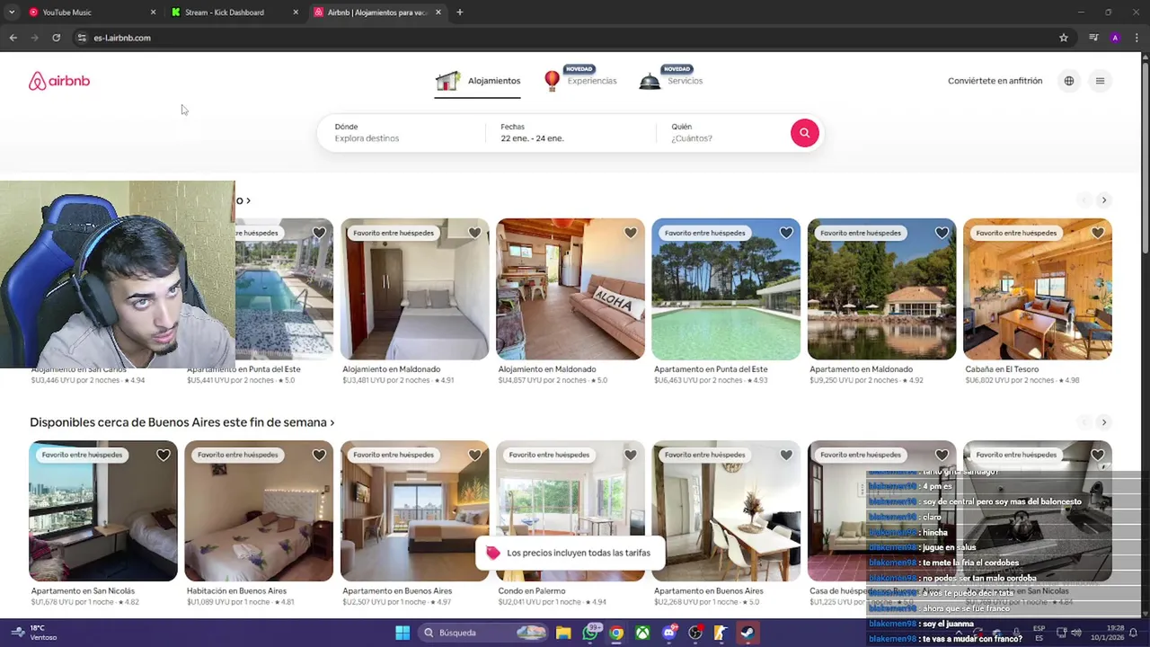Favorite the U$2,507 Buenos Aires apartment
Image resolution: width=1150 pixels, height=647 pixels.
click(474, 455)
